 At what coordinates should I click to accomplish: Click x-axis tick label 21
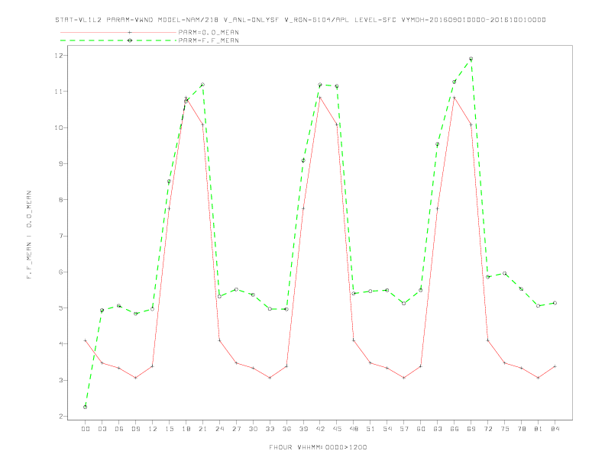(x=202, y=429)
